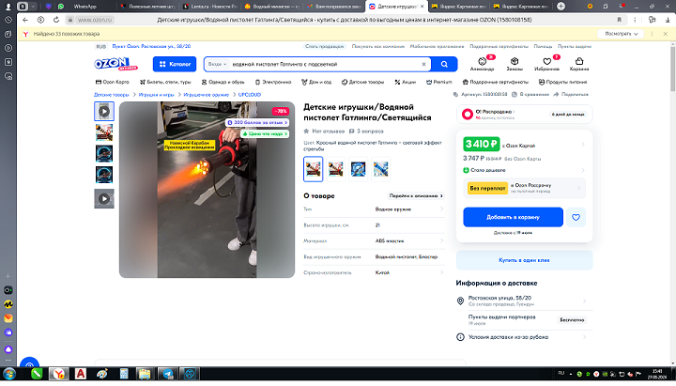Open the О! Распродажа banner
Image resolution: width=676 pixels, height=386 pixels.
tap(524, 114)
